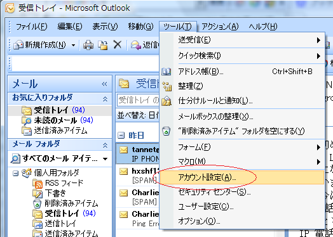The width and height of the screenshot is (333, 237).
Task: Select 送信済みアイテム in favorite folders
Action: [x=60, y=131]
